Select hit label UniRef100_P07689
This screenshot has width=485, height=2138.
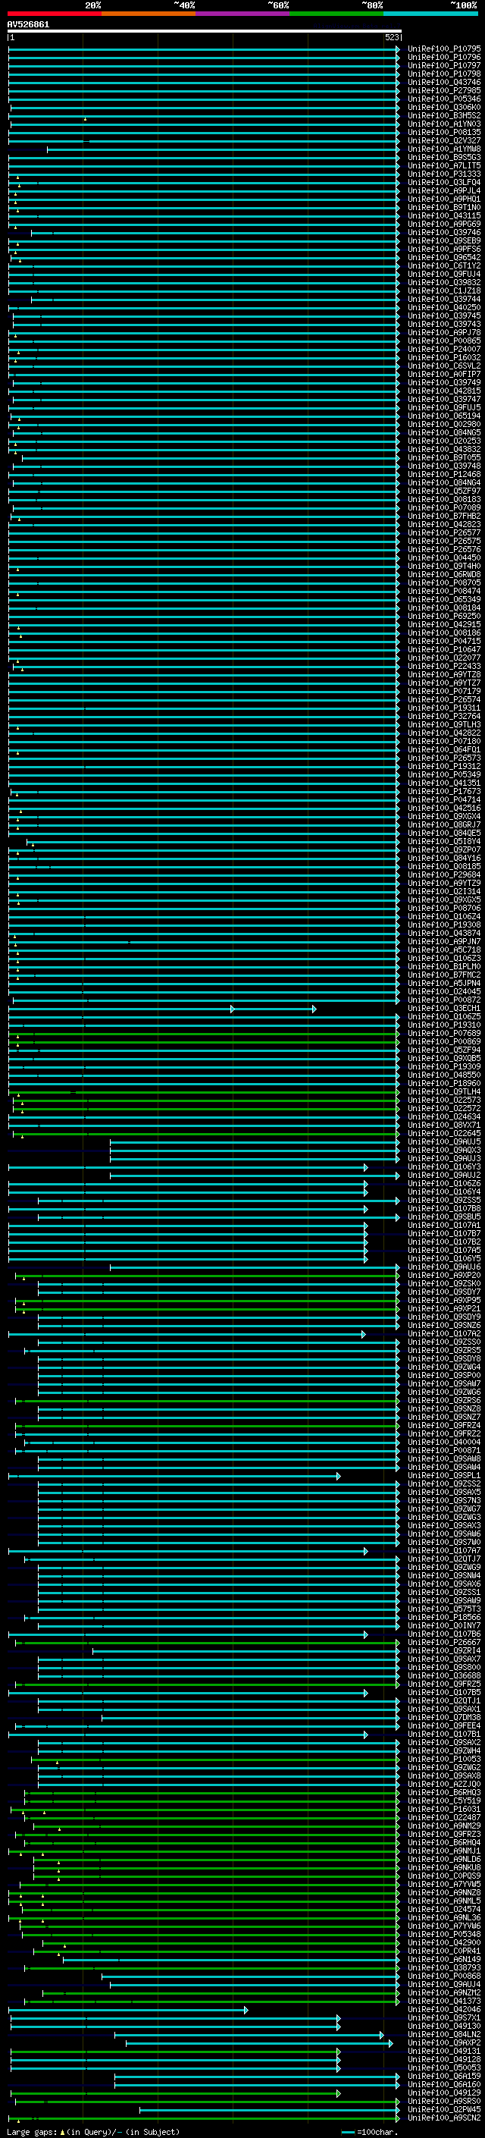[444, 1033]
